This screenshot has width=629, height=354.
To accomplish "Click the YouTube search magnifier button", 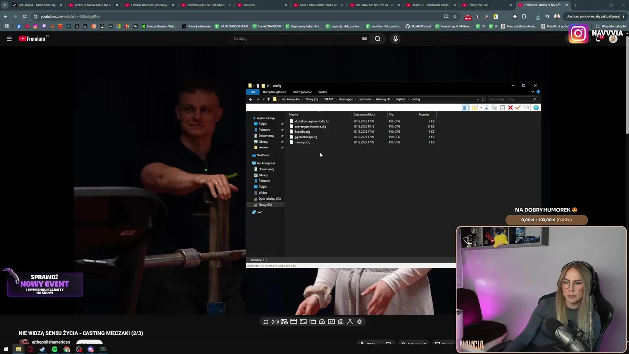I will (377, 39).
